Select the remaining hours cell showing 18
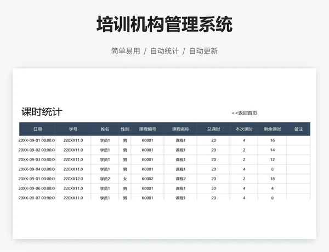329x252 pixels. tap(272, 179)
